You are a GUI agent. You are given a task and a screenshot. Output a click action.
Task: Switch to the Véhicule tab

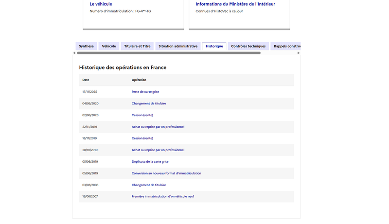click(x=109, y=46)
